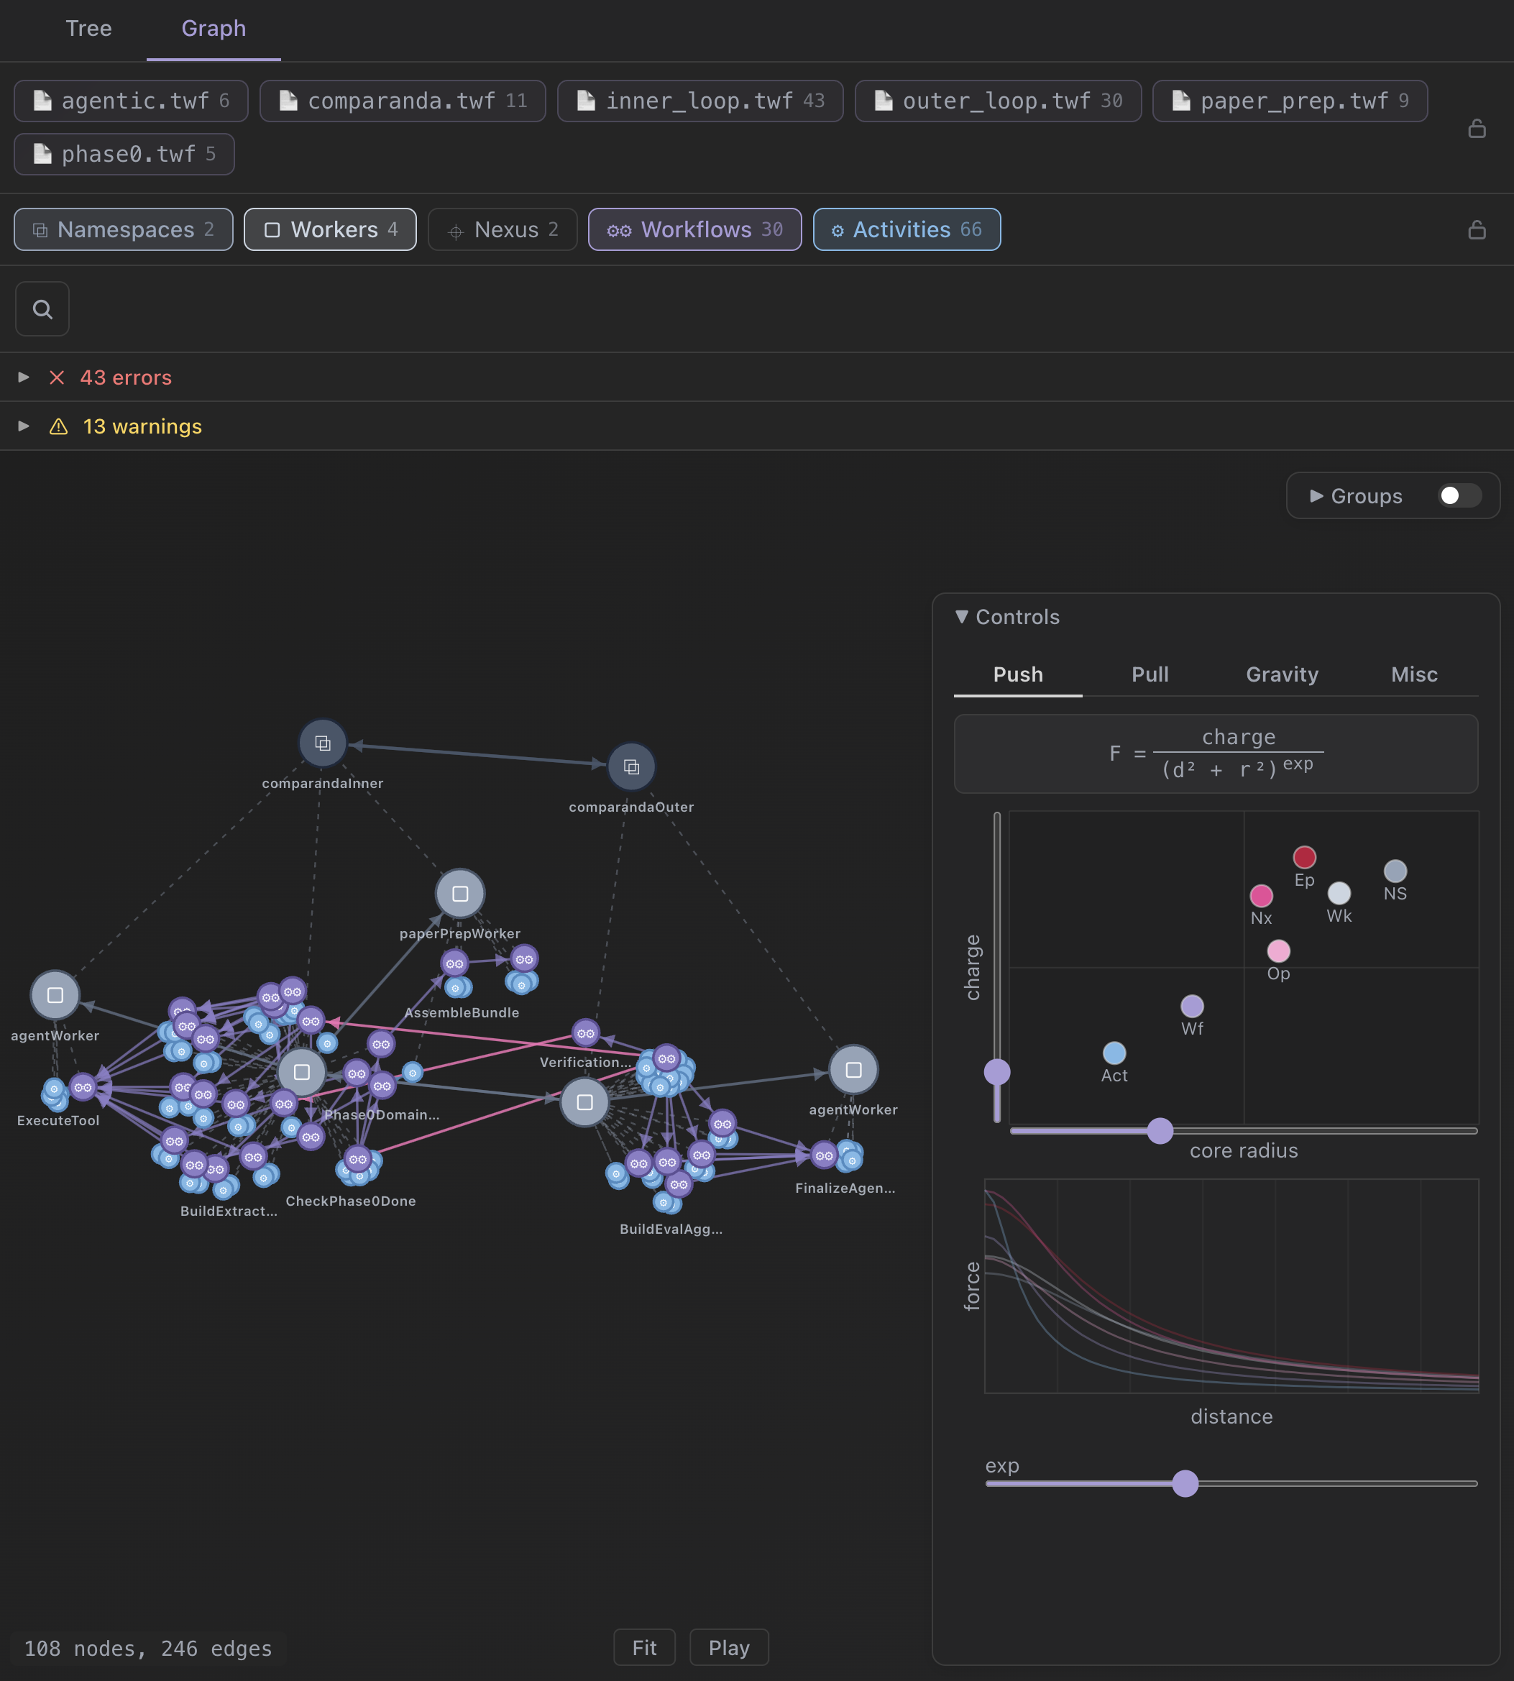1514x1681 pixels.
Task: Select workflow node right of AssembleBundle node
Action: pyautogui.click(x=524, y=959)
